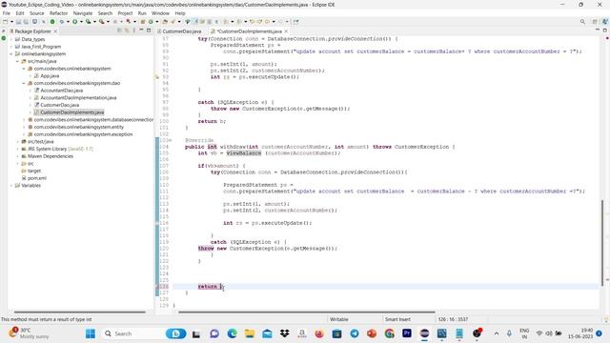Collapse all in Package Explorer toolbar

[x=119, y=30]
